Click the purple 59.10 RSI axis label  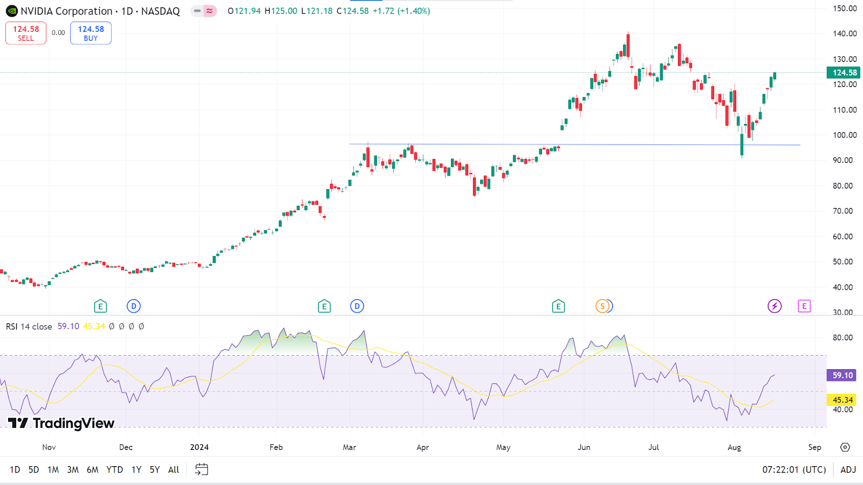(843, 375)
